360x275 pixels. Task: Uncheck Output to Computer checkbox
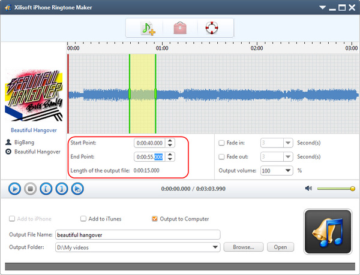pos(155,219)
